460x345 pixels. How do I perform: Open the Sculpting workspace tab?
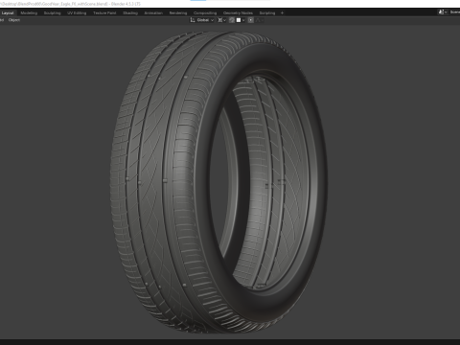click(52, 13)
